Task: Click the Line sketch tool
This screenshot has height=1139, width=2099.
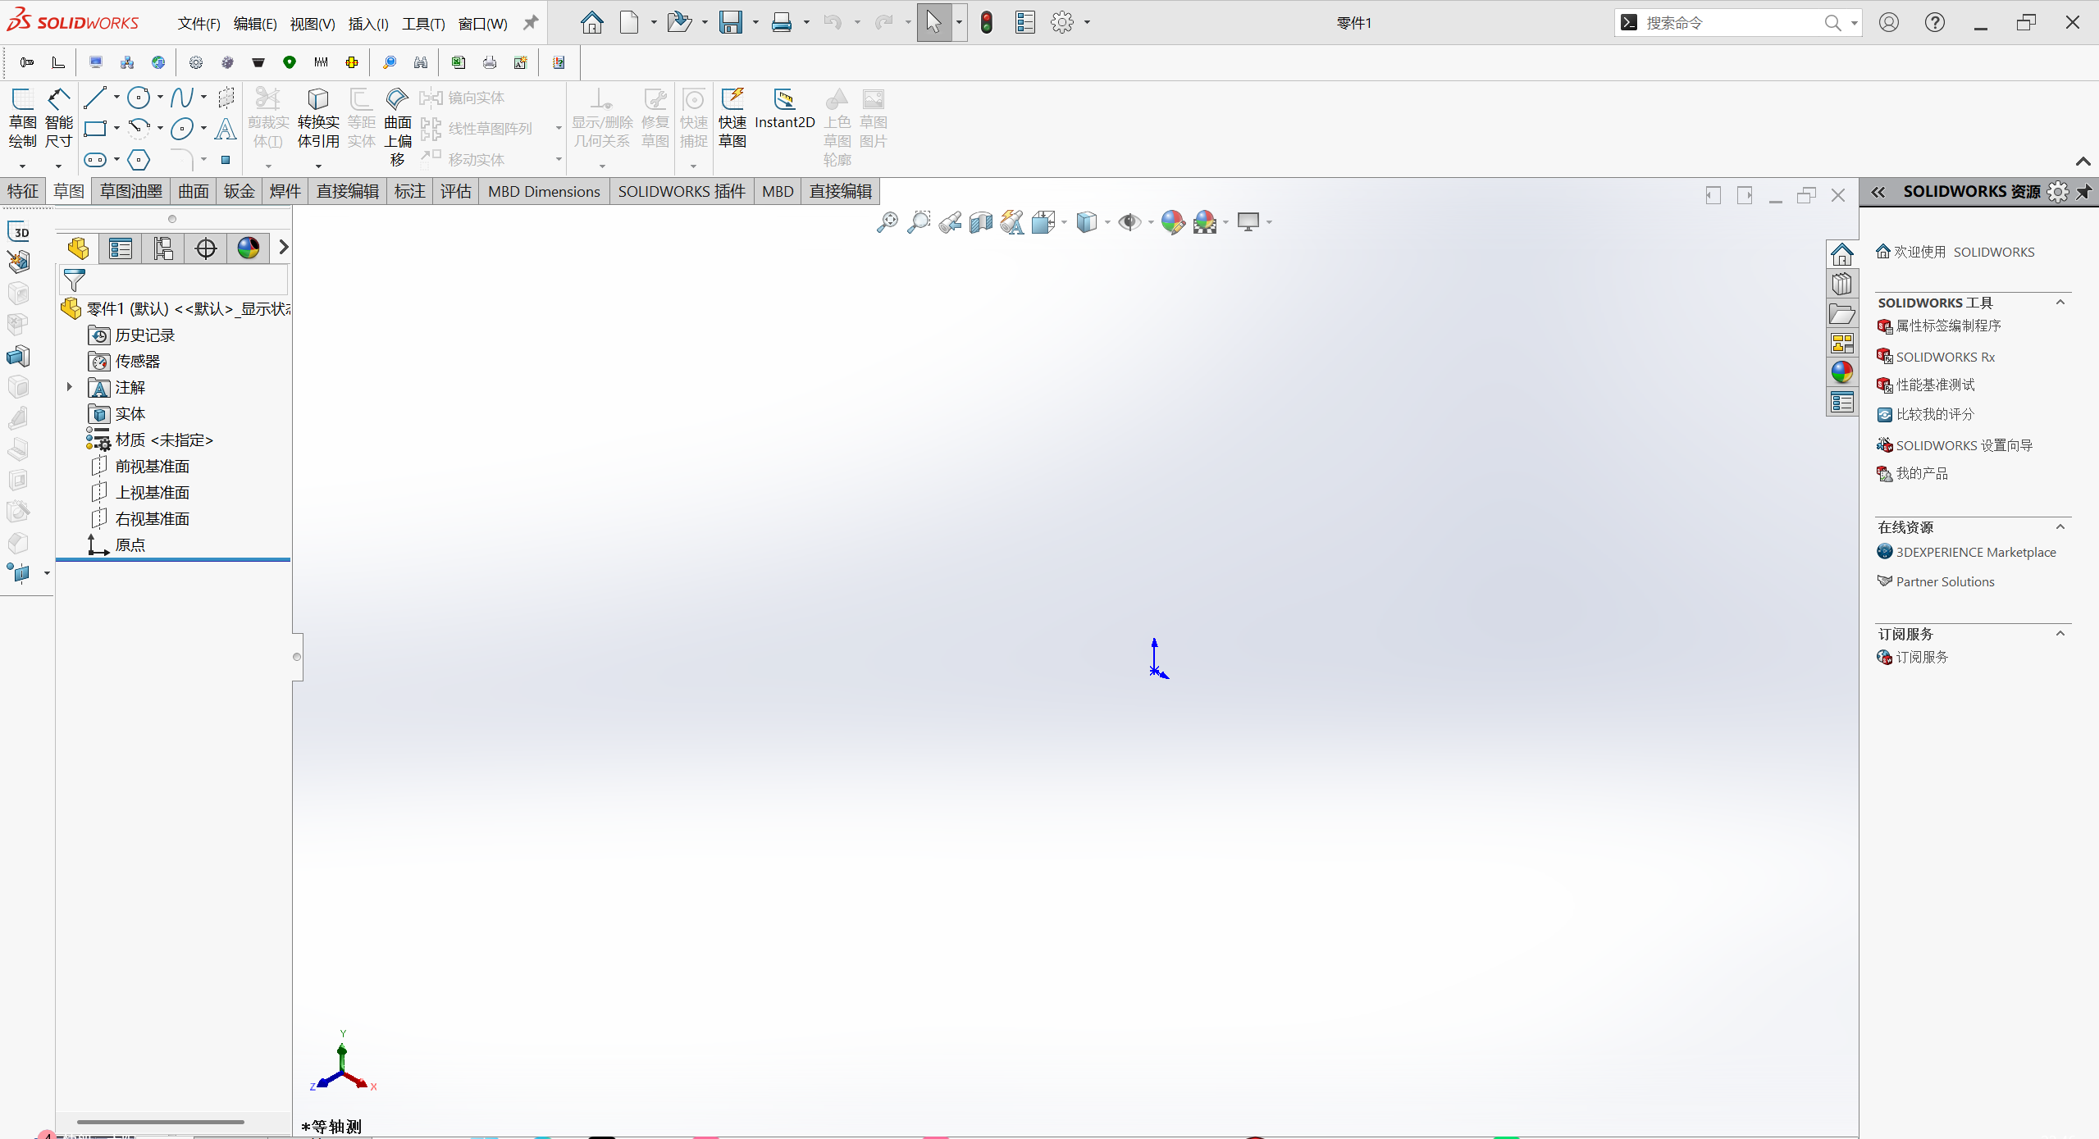Action: coord(95,98)
